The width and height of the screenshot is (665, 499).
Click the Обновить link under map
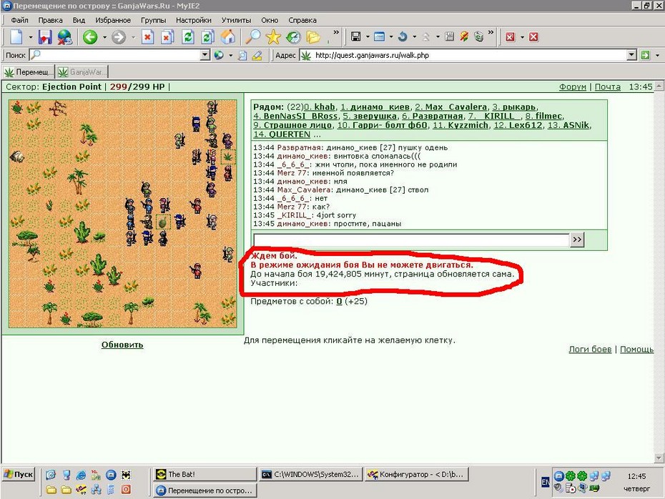tap(122, 345)
